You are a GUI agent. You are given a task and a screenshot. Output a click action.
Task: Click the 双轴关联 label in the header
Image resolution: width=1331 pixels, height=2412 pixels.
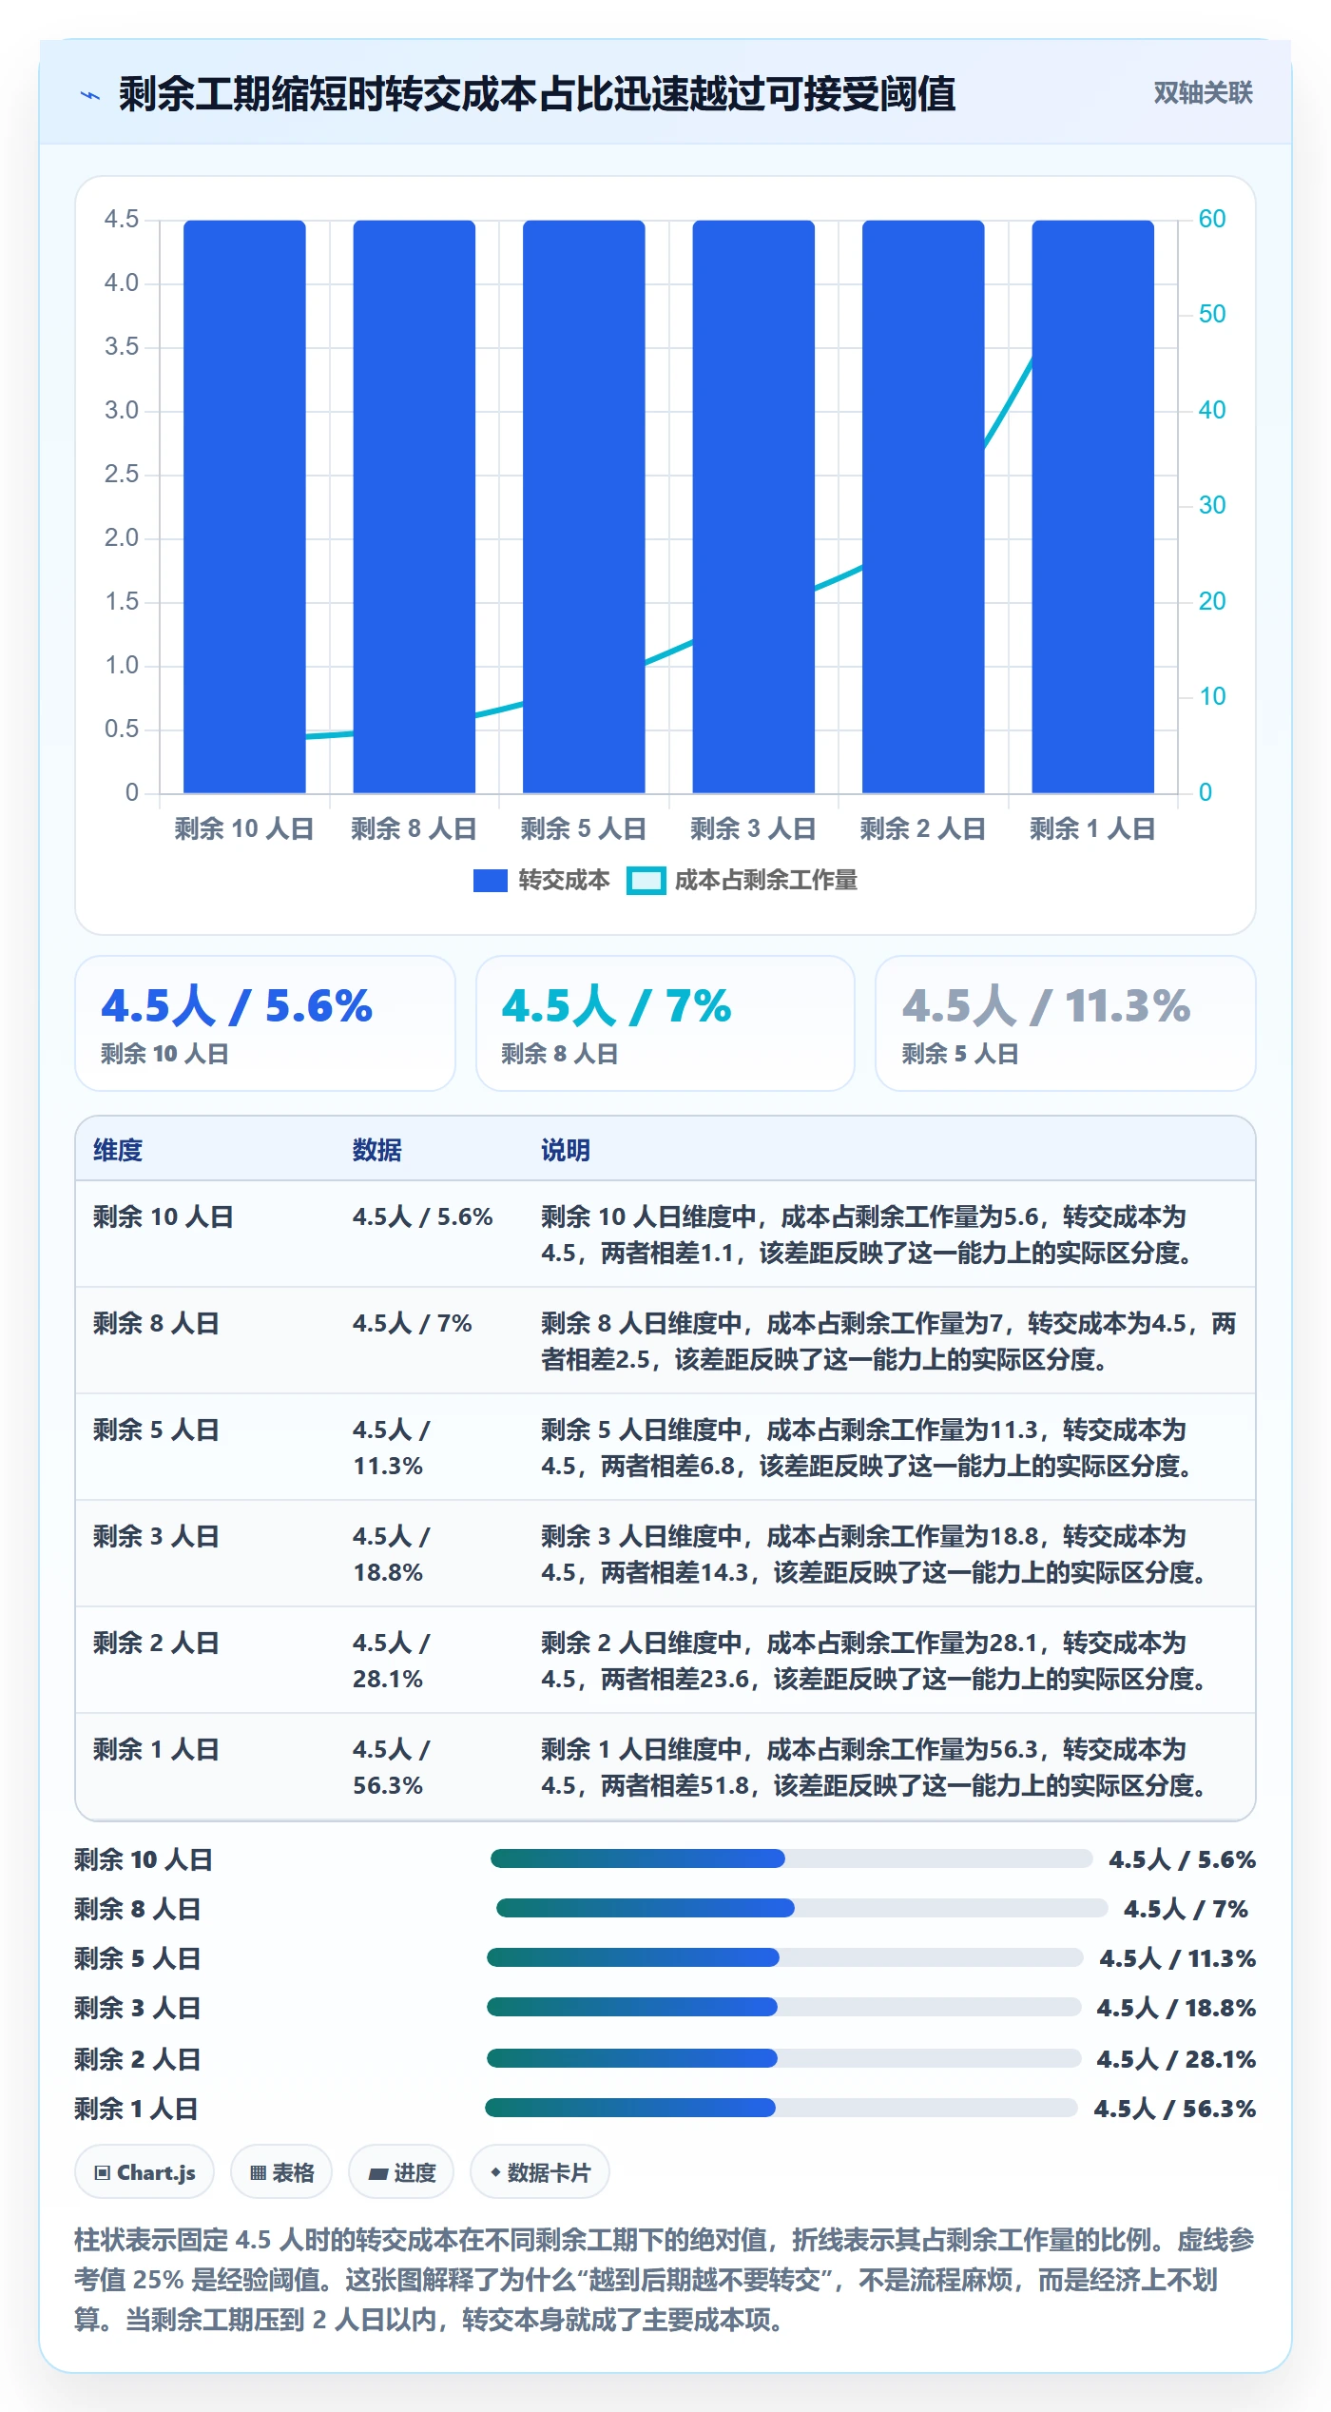pos(1203,93)
